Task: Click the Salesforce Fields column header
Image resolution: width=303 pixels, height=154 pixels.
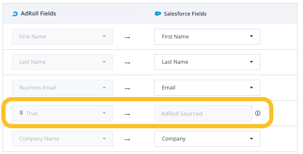Action: (185, 14)
